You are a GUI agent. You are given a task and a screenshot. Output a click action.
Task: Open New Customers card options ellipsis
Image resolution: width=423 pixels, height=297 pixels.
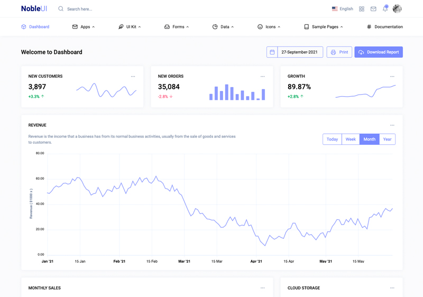click(x=133, y=77)
